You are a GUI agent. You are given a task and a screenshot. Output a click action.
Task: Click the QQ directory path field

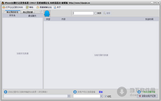(x=35, y=96)
